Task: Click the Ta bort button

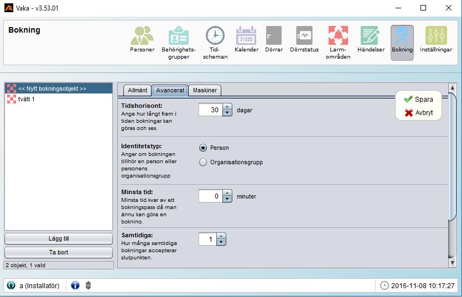Action: (59, 252)
